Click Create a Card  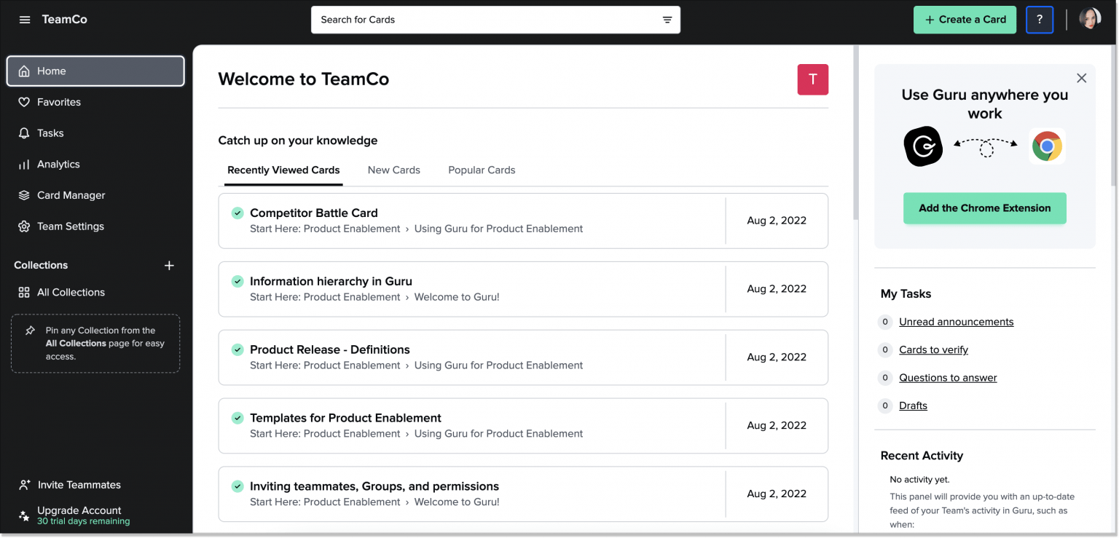pyautogui.click(x=965, y=20)
